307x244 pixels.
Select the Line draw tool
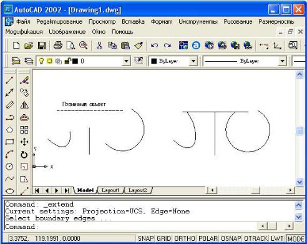9,80
